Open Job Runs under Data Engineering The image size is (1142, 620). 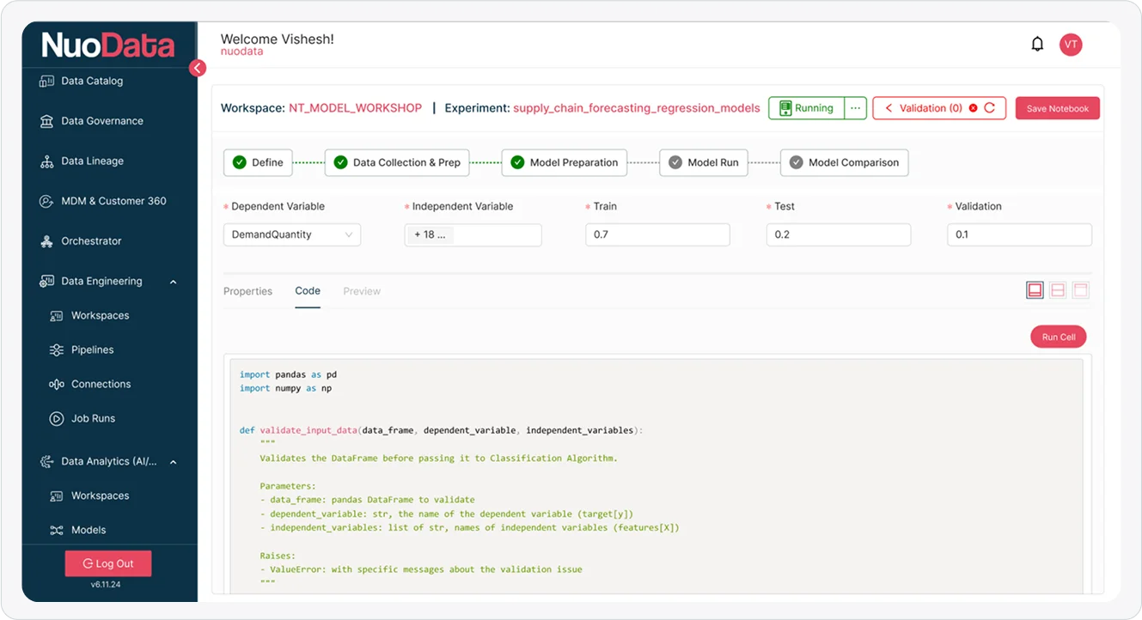click(93, 419)
